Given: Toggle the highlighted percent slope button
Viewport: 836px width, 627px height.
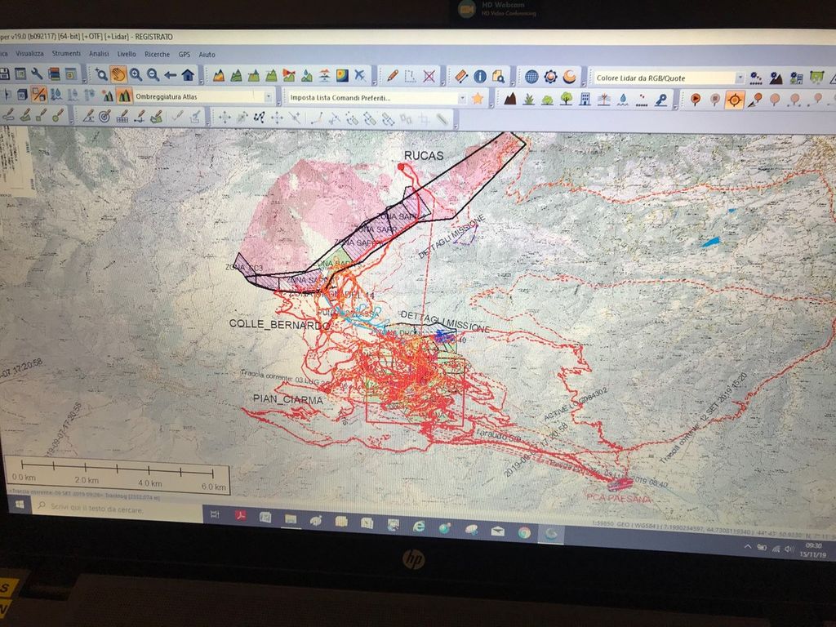Looking at the screenshot, I should click(38, 95).
